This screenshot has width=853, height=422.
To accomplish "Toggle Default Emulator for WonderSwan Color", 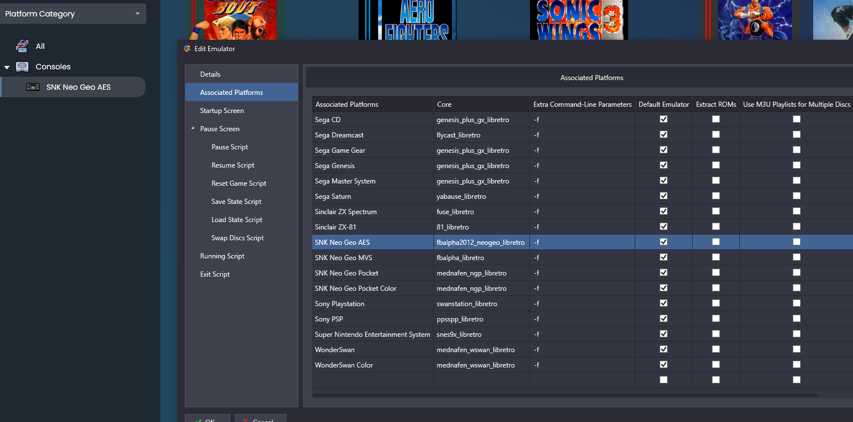I will 664,365.
